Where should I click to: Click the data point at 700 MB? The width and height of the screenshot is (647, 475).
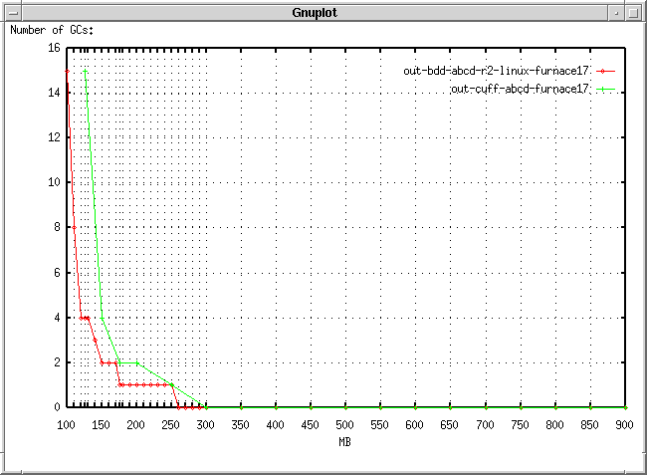485,407
